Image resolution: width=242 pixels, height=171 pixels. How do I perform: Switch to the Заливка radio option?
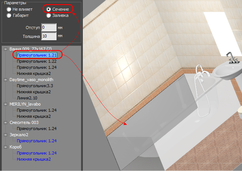[48, 16]
